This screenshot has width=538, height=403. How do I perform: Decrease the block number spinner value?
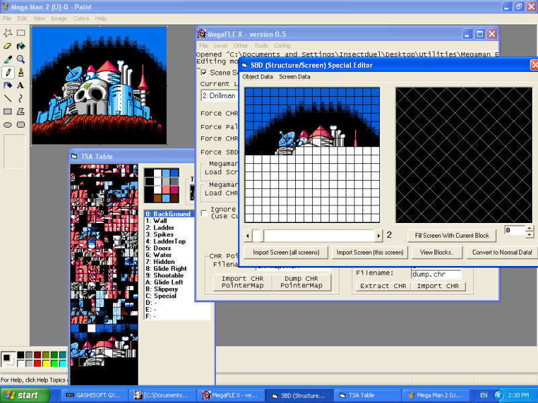[x=530, y=234]
